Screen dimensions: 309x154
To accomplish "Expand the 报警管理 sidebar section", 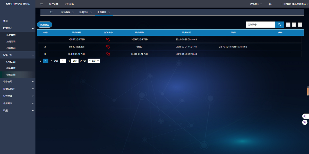I will click(18, 96).
